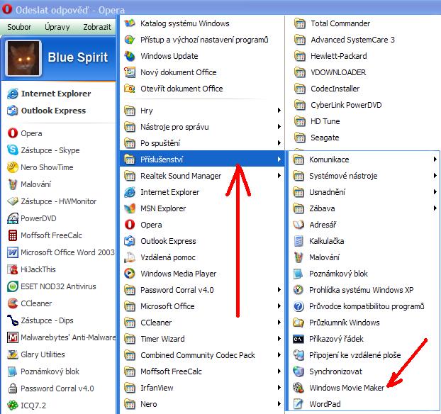
Task: Expand the Usnadnění submenu arrow
Action: coord(435,192)
